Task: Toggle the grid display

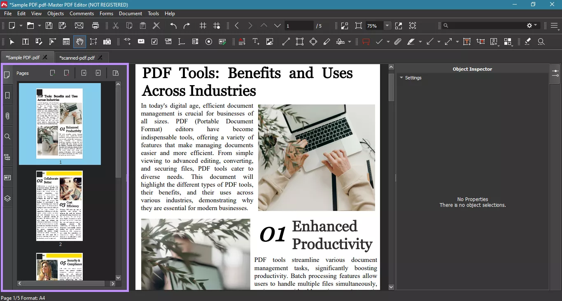Action: 203,25
